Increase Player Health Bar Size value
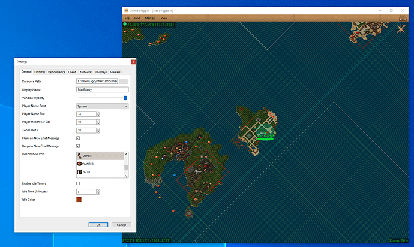Screen dimensions: 414x247 click(98, 121)
